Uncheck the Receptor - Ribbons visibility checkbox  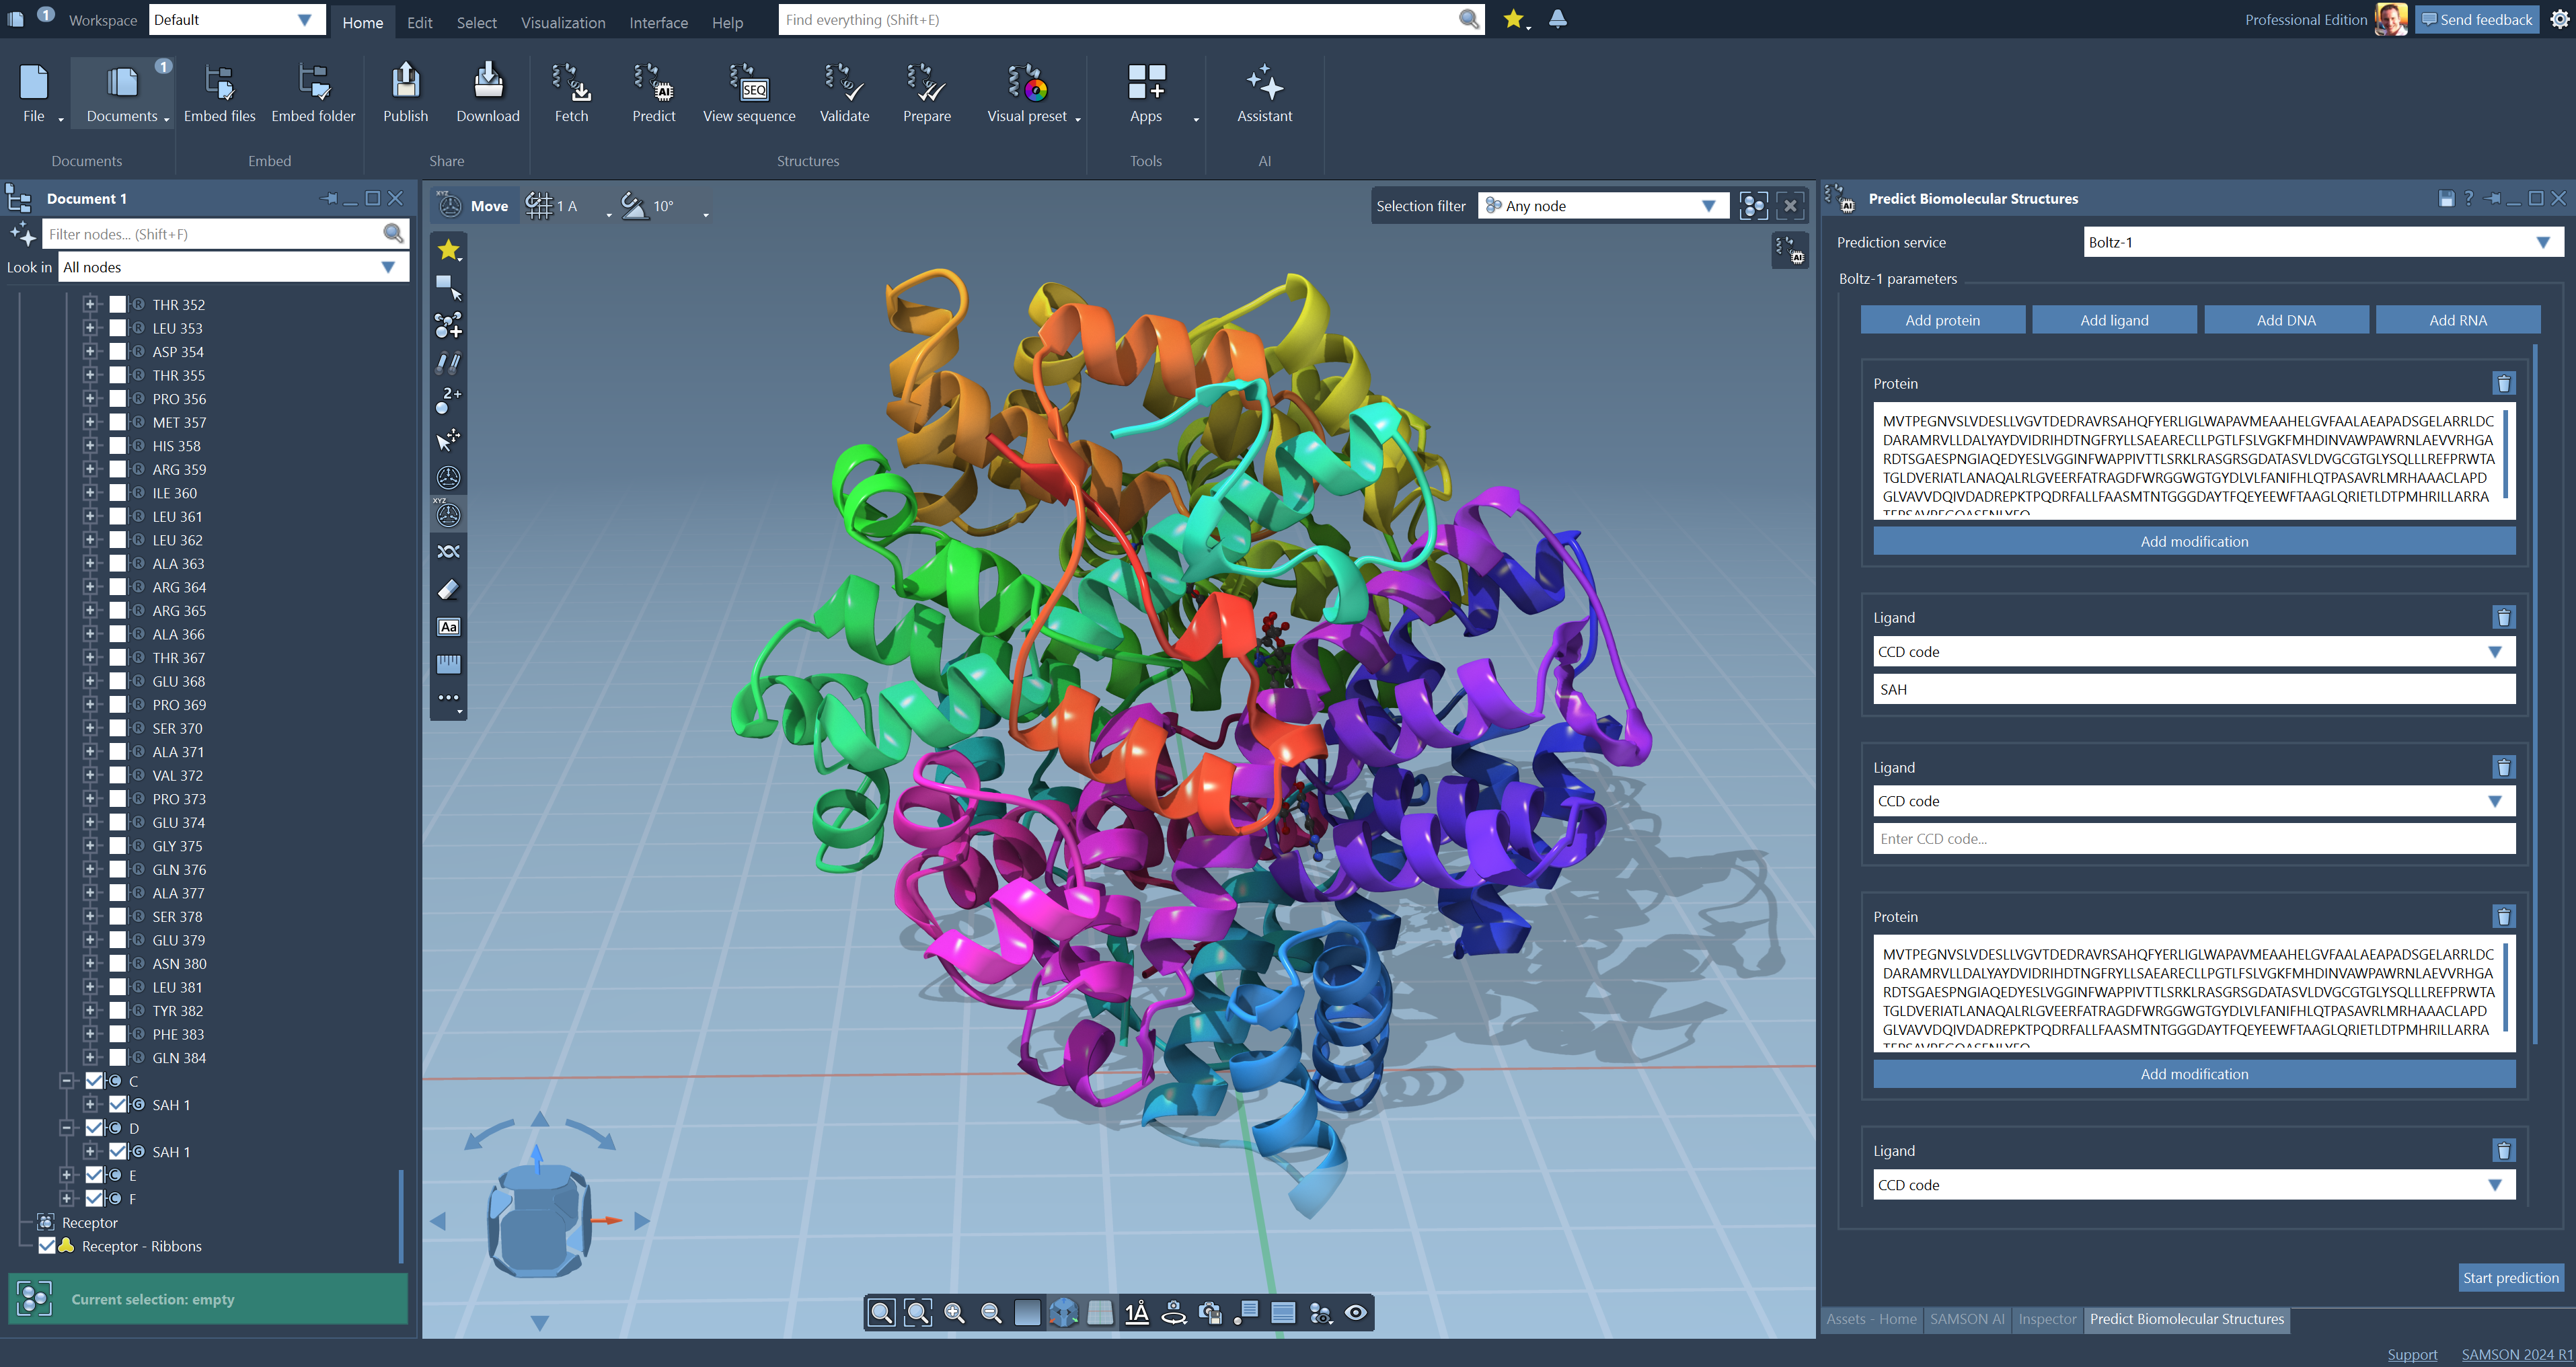(47, 1246)
